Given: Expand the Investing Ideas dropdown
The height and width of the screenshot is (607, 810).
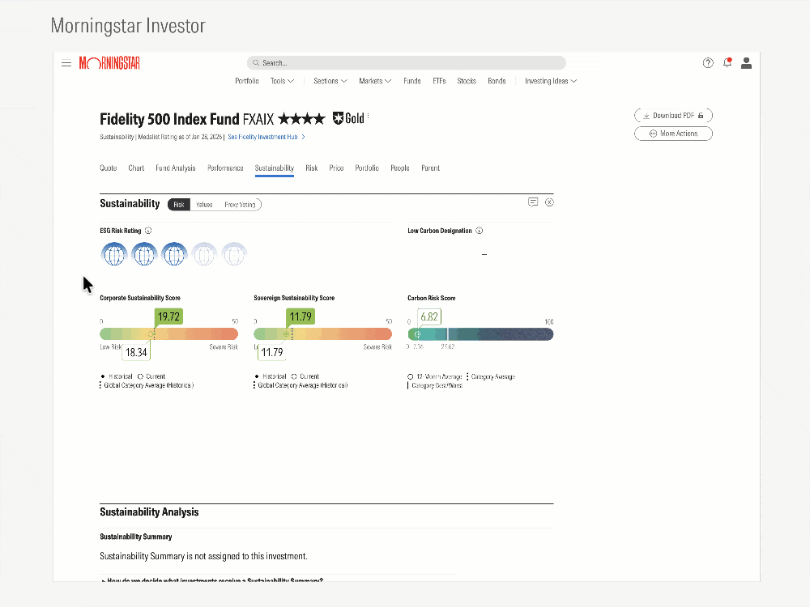Looking at the screenshot, I should [x=551, y=81].
